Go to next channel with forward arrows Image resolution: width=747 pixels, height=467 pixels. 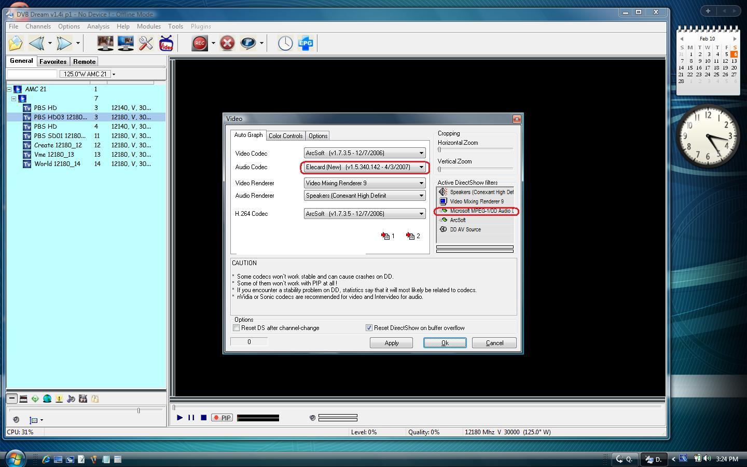tap(64, 43)
